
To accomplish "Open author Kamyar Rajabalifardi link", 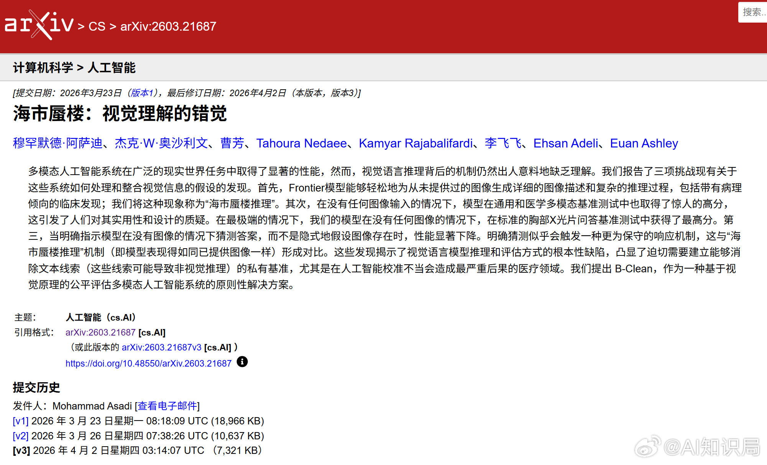I will [x=416, y=143].
